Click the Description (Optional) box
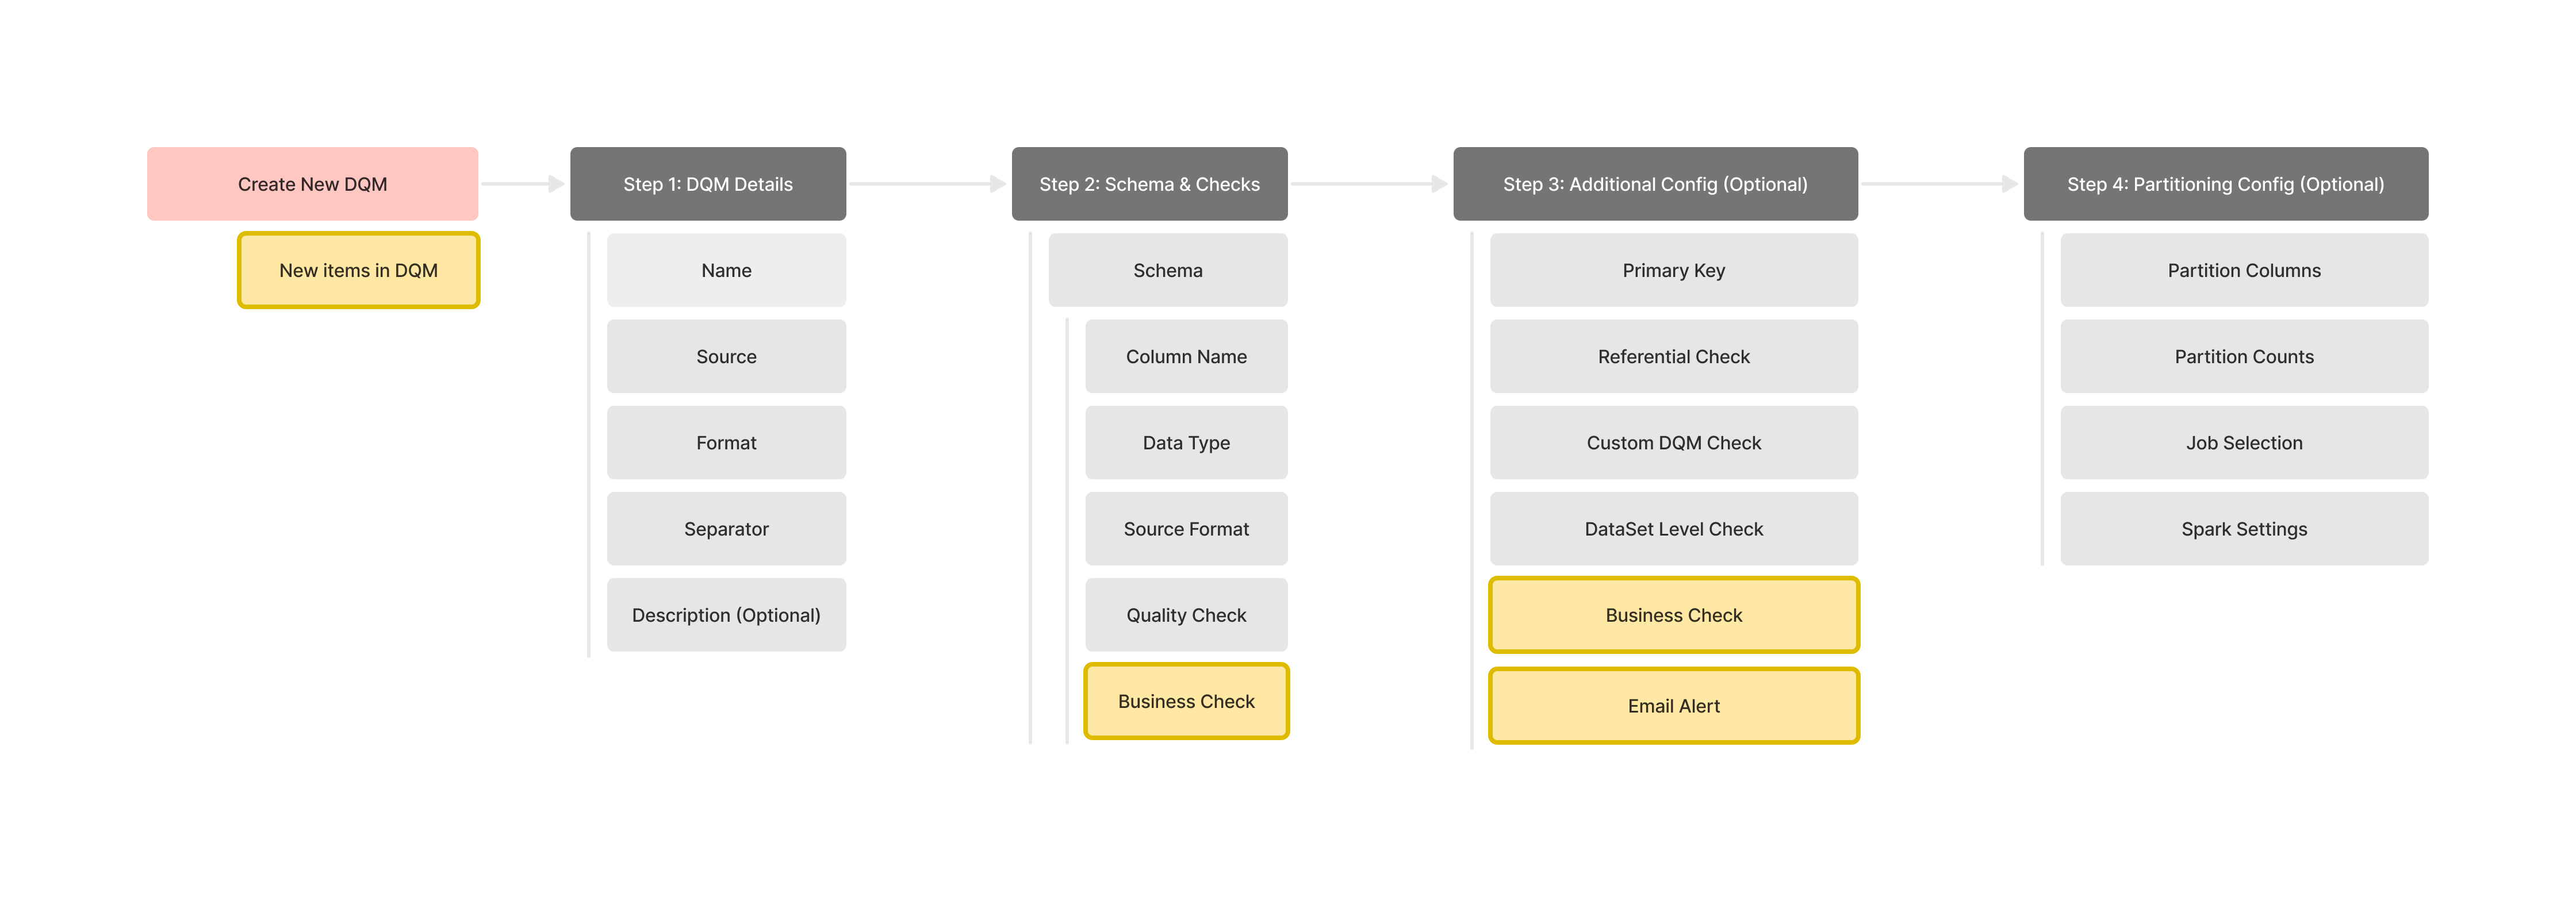This screenshot has height=897, width=2576. 726,615
